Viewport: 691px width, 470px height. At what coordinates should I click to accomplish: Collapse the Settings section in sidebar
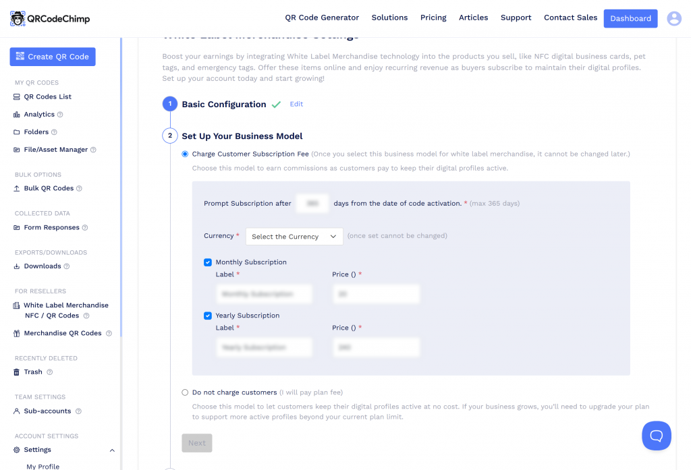click(112, 450)
